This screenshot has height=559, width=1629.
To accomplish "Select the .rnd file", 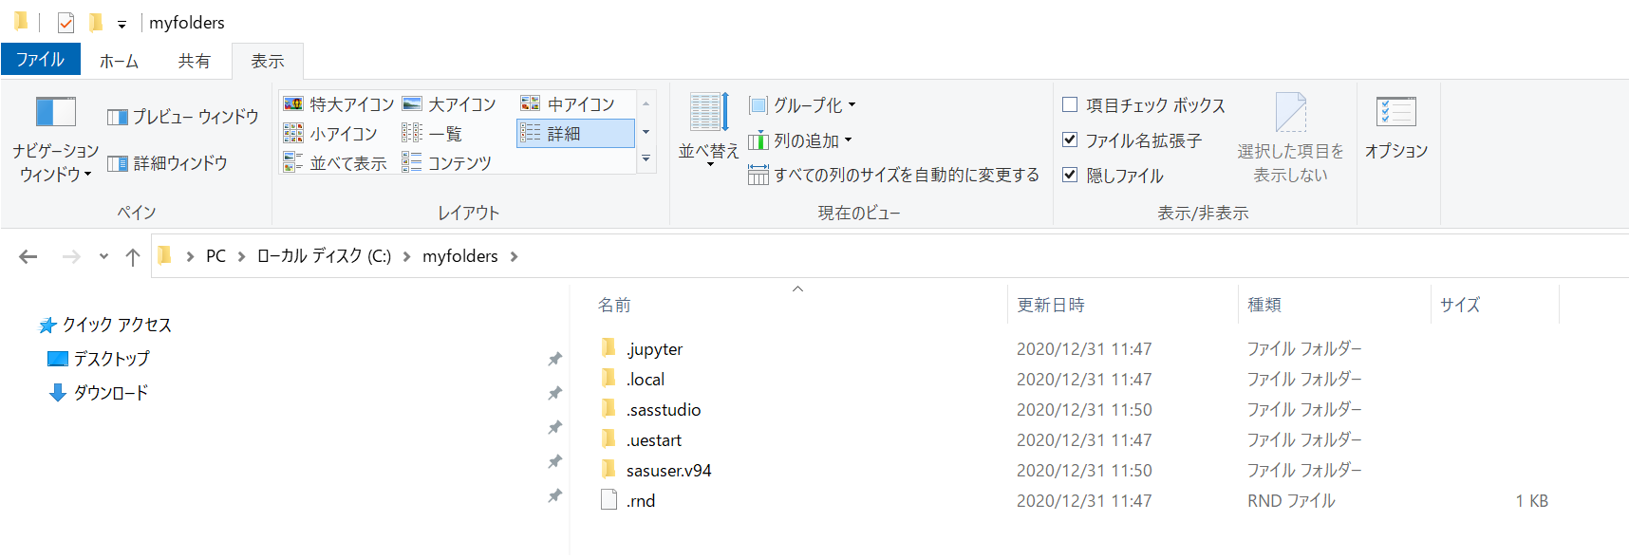I will (641, 501).
